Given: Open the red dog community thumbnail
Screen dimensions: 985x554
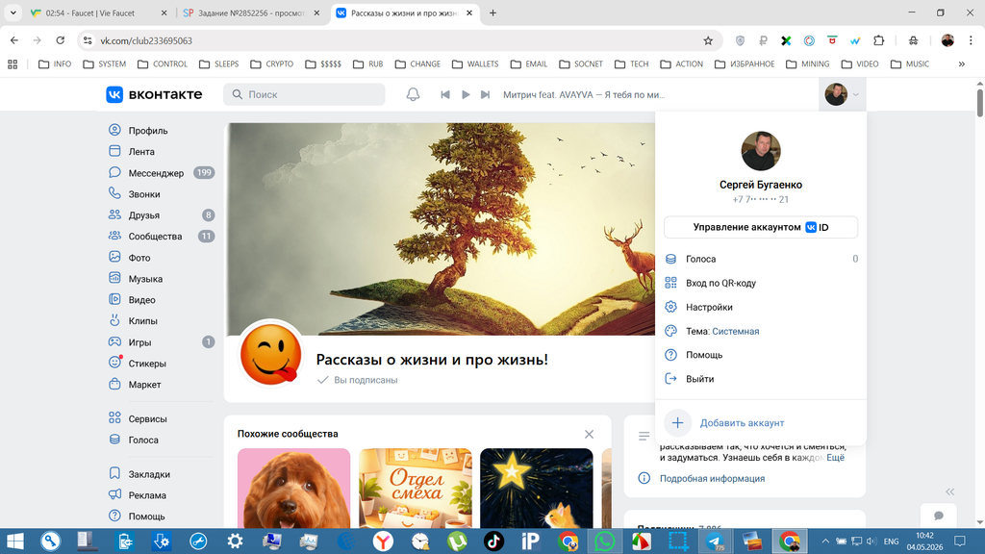Looking at the screenshot, I should tap(293, 488).
